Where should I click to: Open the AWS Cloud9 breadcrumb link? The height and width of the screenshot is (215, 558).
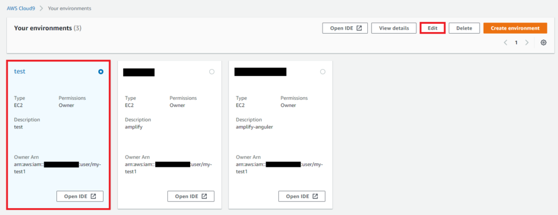coord(22,8)
